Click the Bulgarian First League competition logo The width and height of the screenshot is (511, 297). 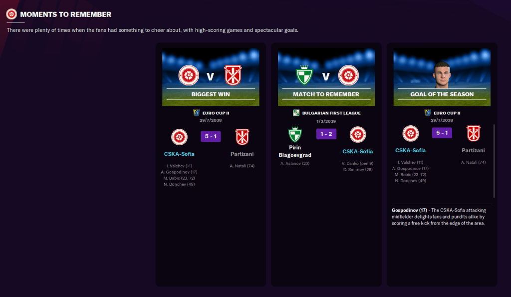pyautogui.click(x=296, y=113)
